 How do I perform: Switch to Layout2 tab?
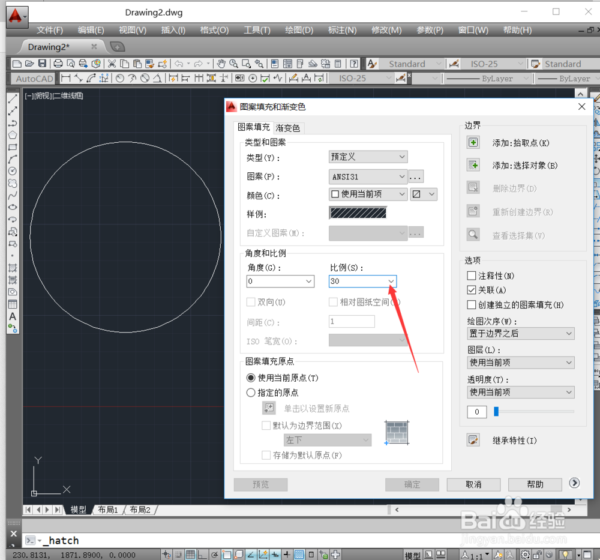pyautogui.click(x=140, y=510)
